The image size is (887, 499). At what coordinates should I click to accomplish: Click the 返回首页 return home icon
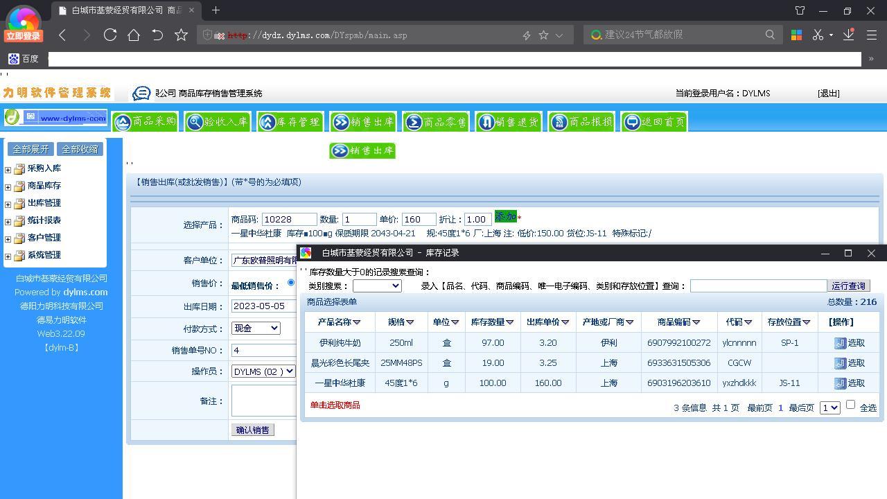point(653,121)
